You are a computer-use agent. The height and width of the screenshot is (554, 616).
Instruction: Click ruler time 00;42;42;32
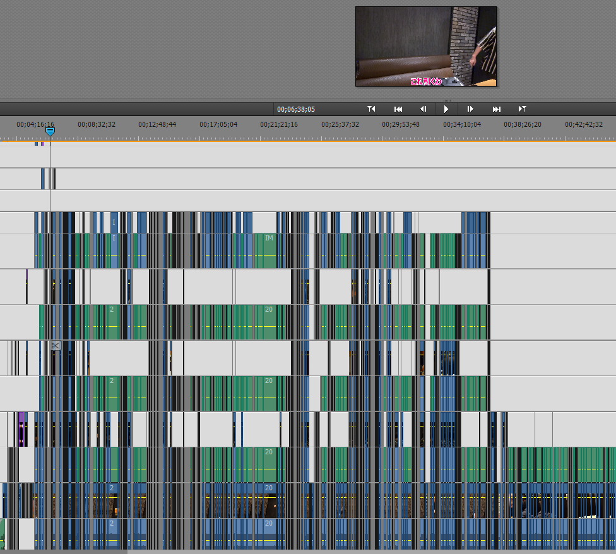(x=584, y=124)
